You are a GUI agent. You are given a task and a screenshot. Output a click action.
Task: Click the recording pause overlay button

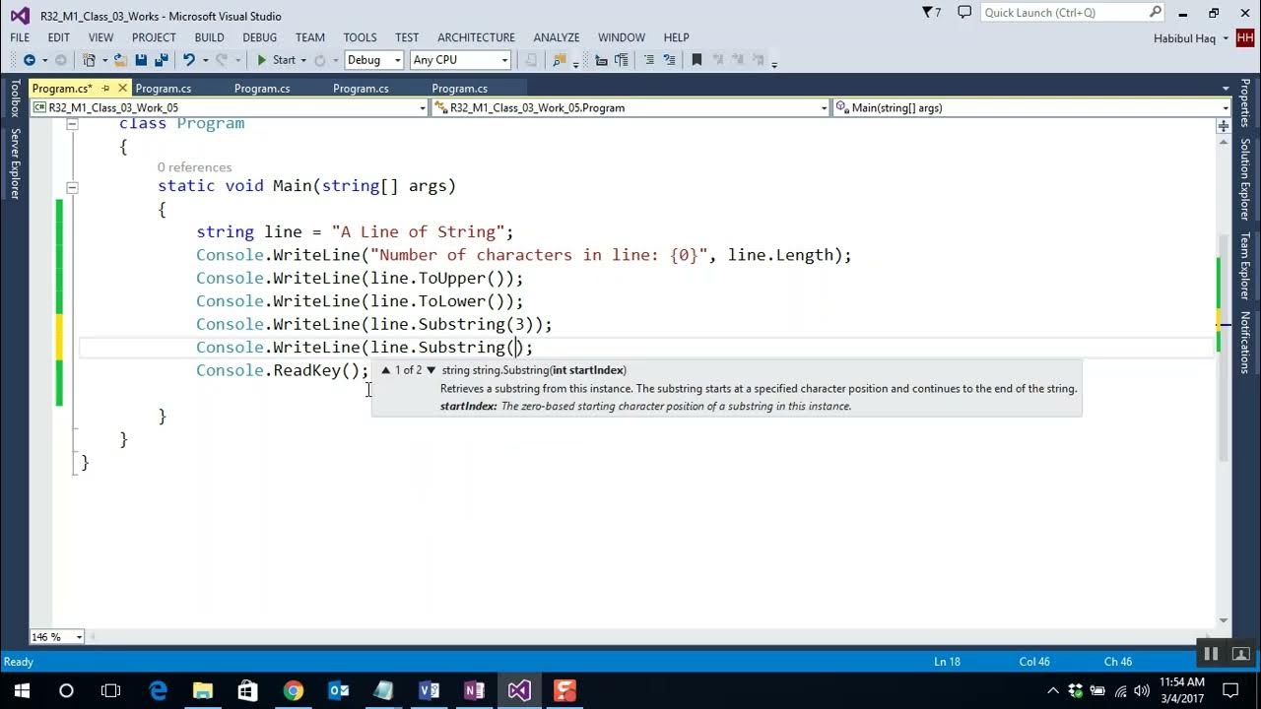tap(1212, 653)
